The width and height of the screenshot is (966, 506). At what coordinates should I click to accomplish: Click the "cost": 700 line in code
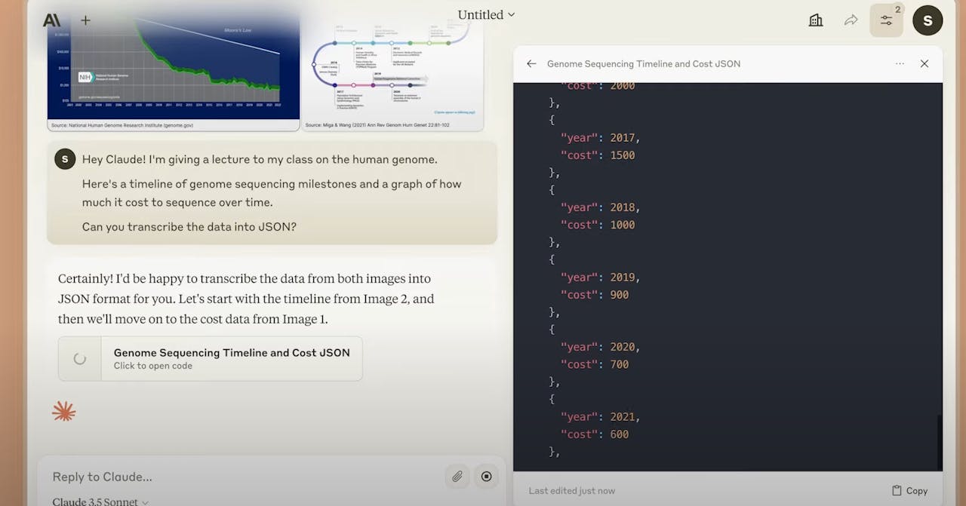click(595, 364)
